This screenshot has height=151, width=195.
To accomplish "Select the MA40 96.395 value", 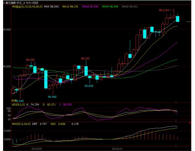I will tap(110, 6).
